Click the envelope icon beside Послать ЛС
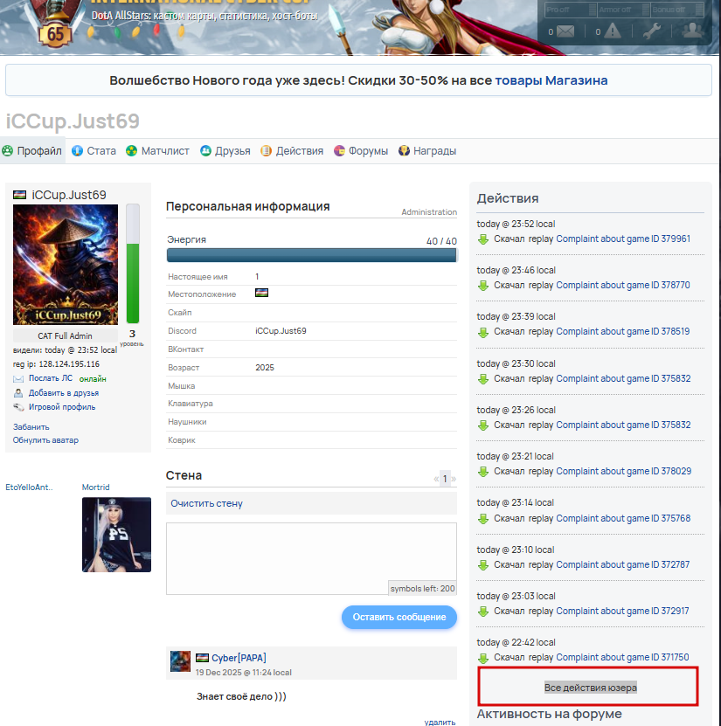Viewport: 721px width, 726px height. point(18,379)
